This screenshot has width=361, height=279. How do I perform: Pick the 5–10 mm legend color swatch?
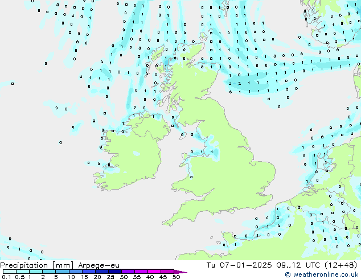[62, 272]
